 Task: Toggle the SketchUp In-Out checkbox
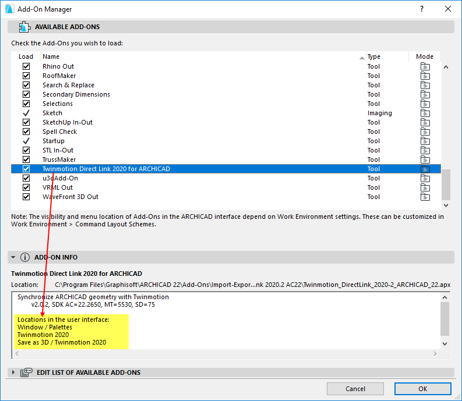click(x=26, y=122)
